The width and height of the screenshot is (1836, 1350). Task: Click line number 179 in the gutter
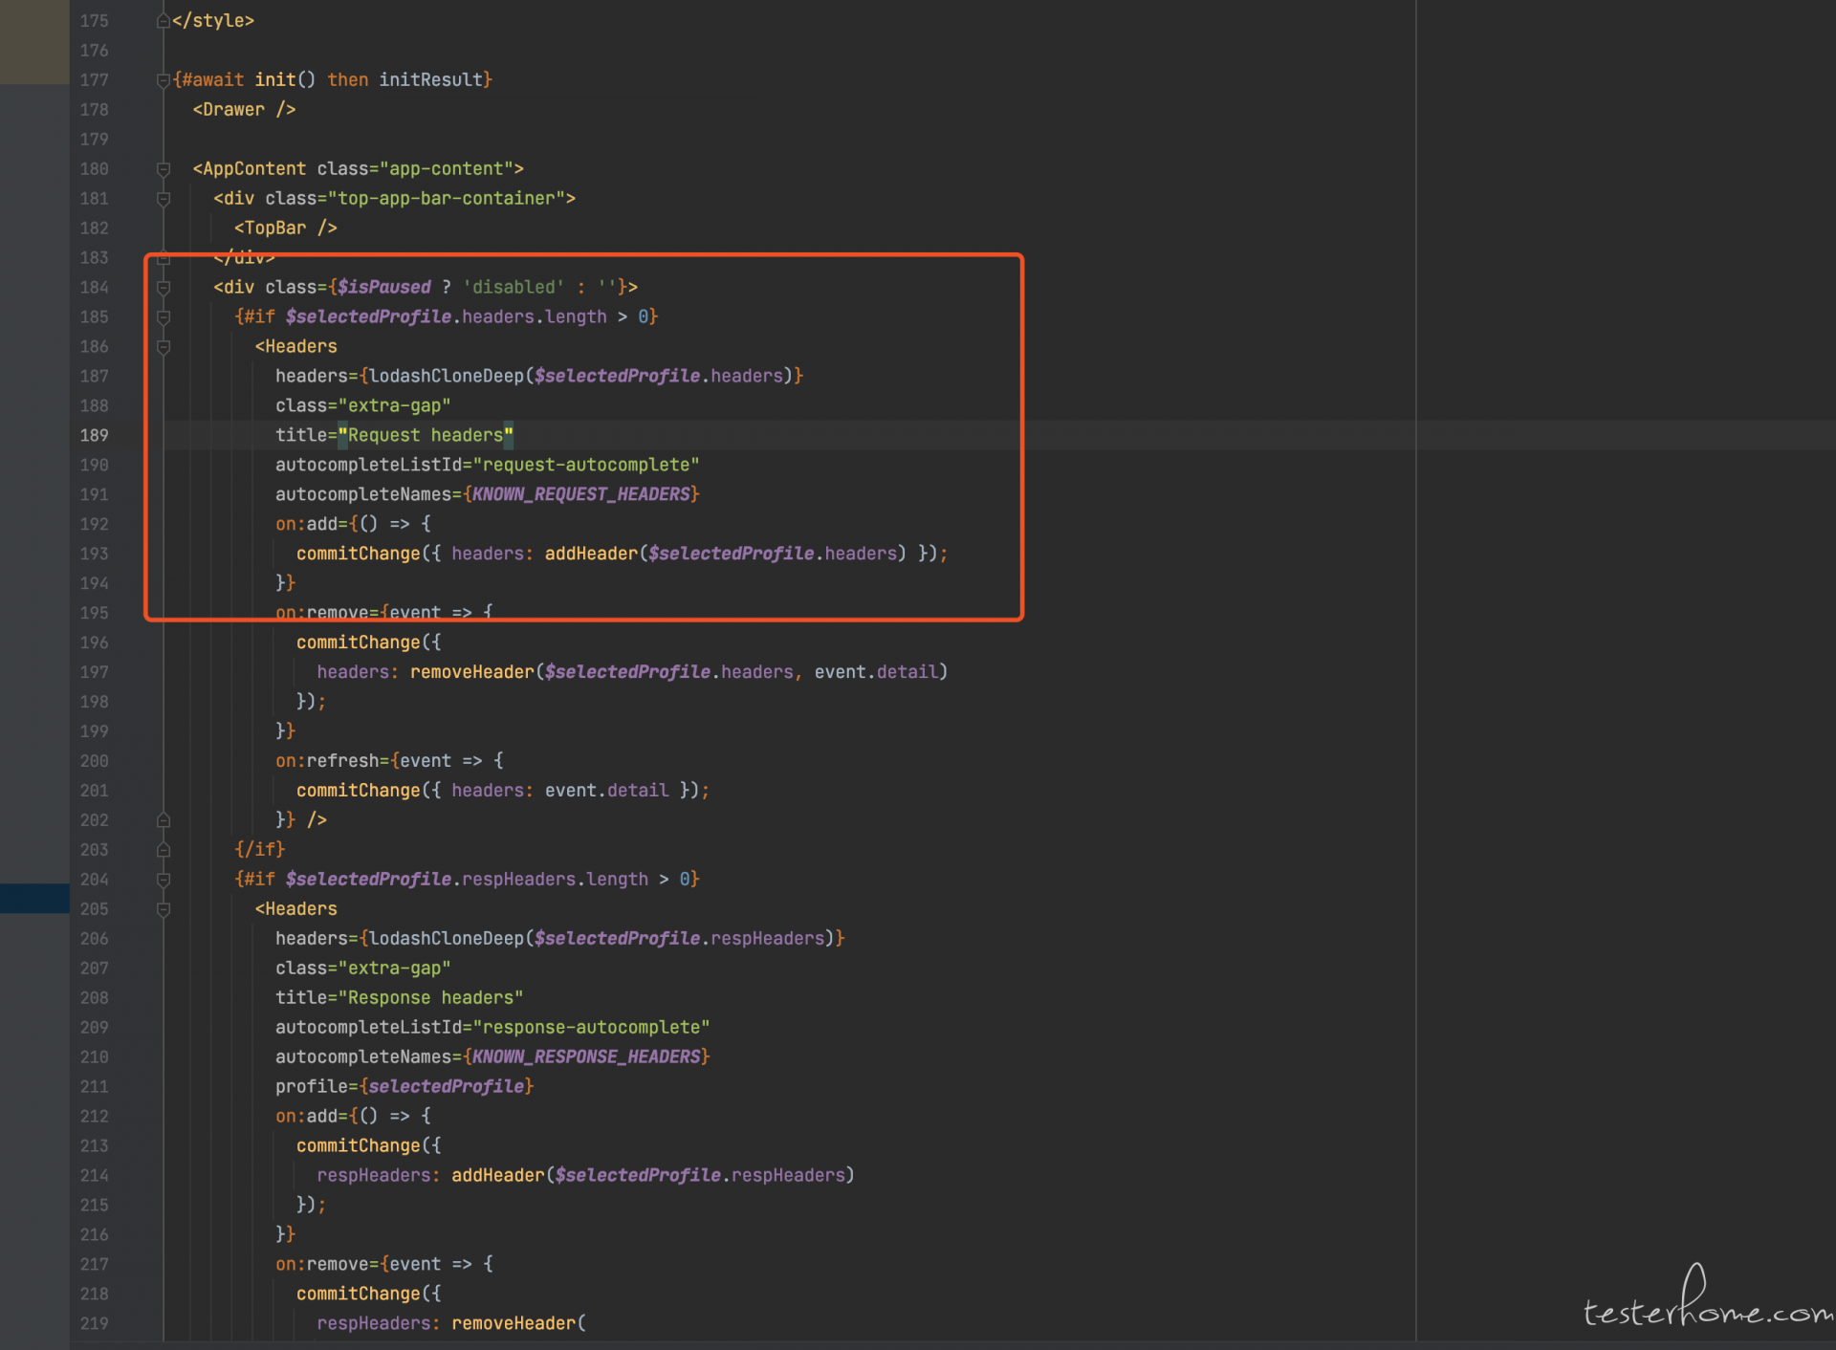[x=94, y=139]
